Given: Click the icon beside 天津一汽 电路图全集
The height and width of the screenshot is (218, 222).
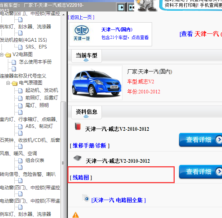Looking at the screenshot, I should pyautogui.click(x=86, y=198).
